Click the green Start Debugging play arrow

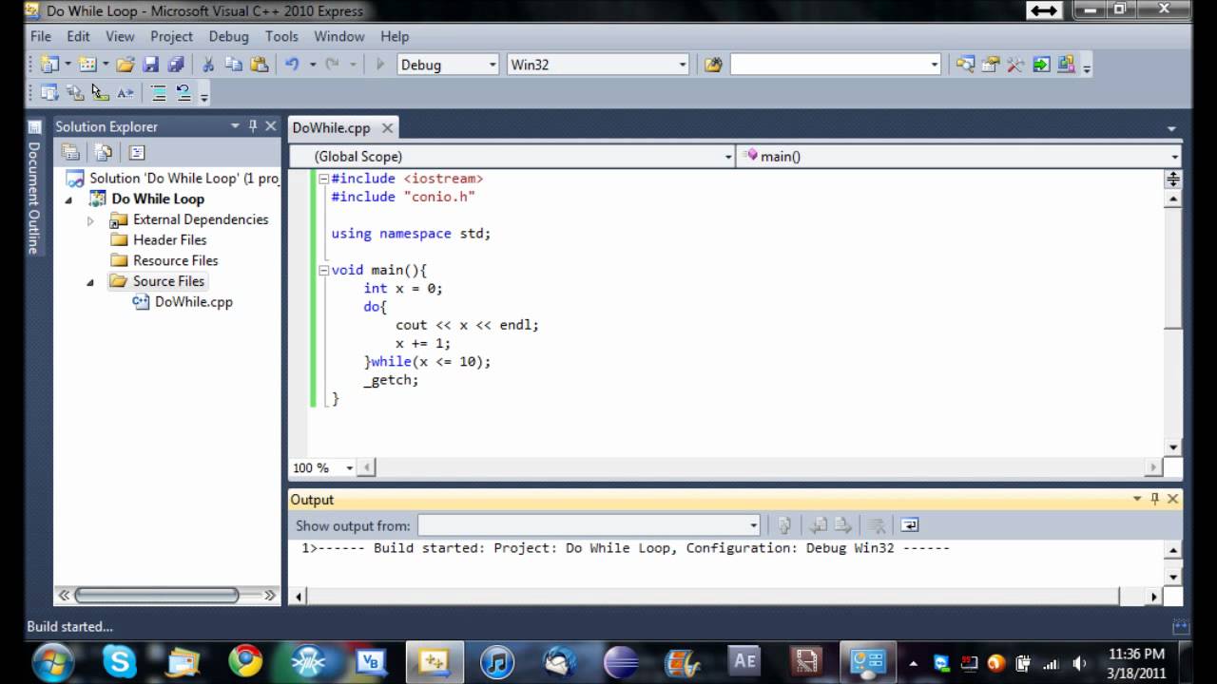click(380, 65)
